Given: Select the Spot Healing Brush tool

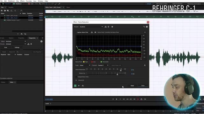Looking at the screenshot, I should click(59, 4).
